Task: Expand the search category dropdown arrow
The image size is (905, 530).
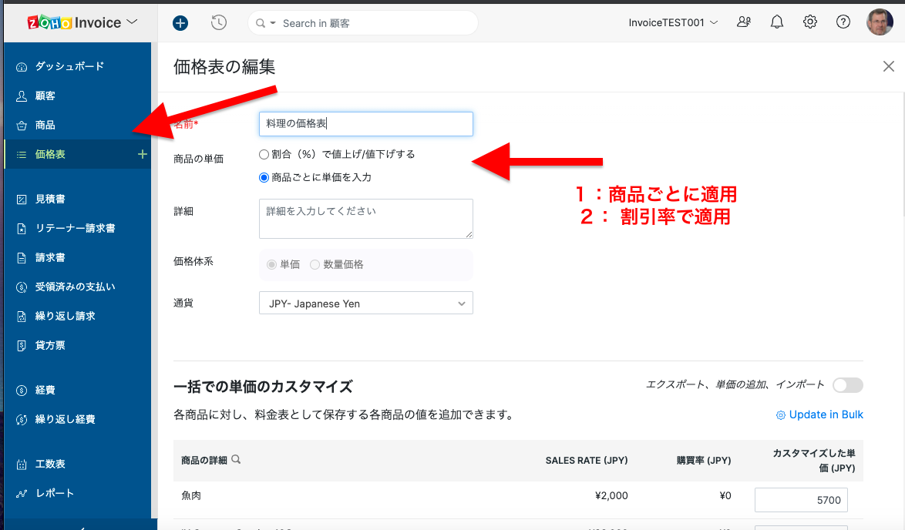Action: (x=272, y=23)
